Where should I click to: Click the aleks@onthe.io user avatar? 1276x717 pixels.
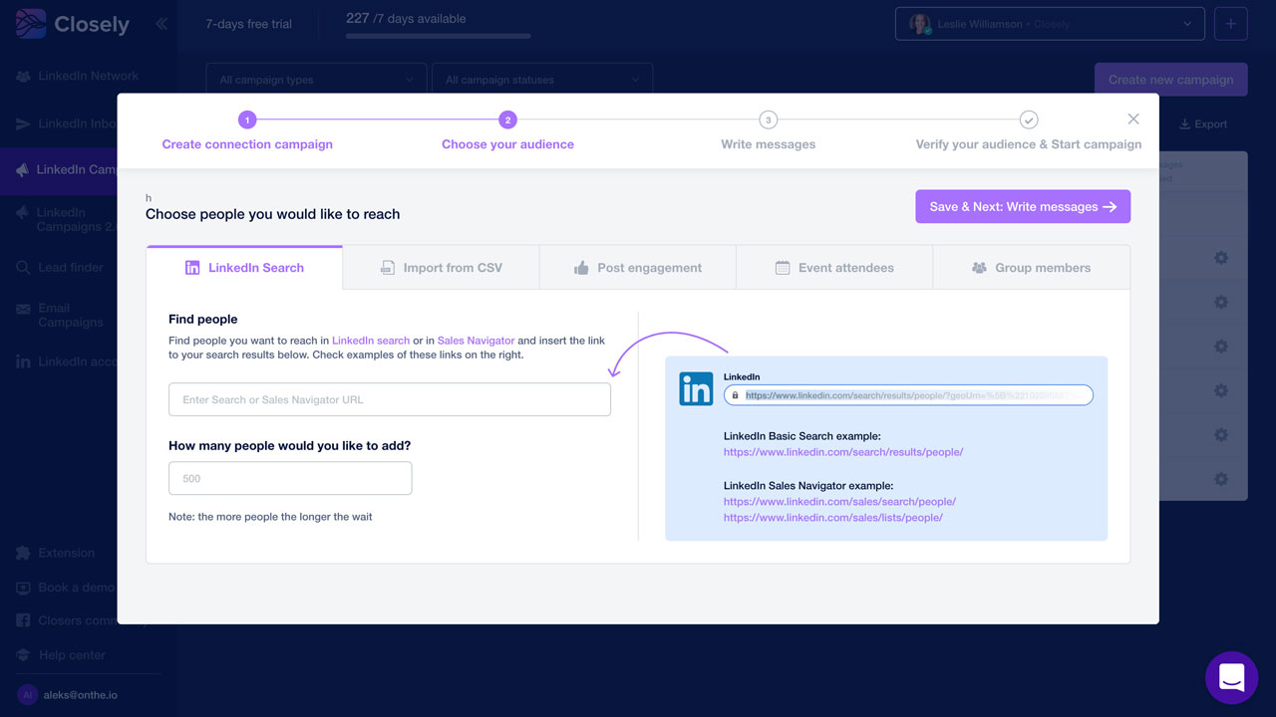pos(27,694)
